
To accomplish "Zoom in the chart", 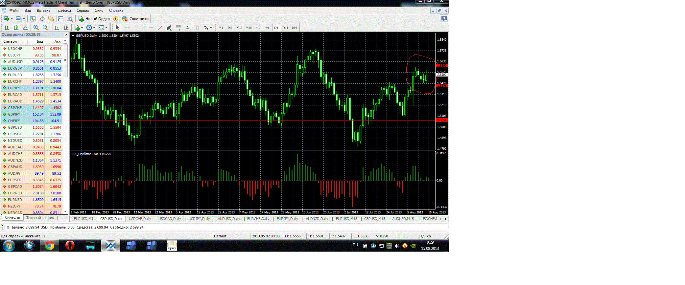I will click(36, 28).
